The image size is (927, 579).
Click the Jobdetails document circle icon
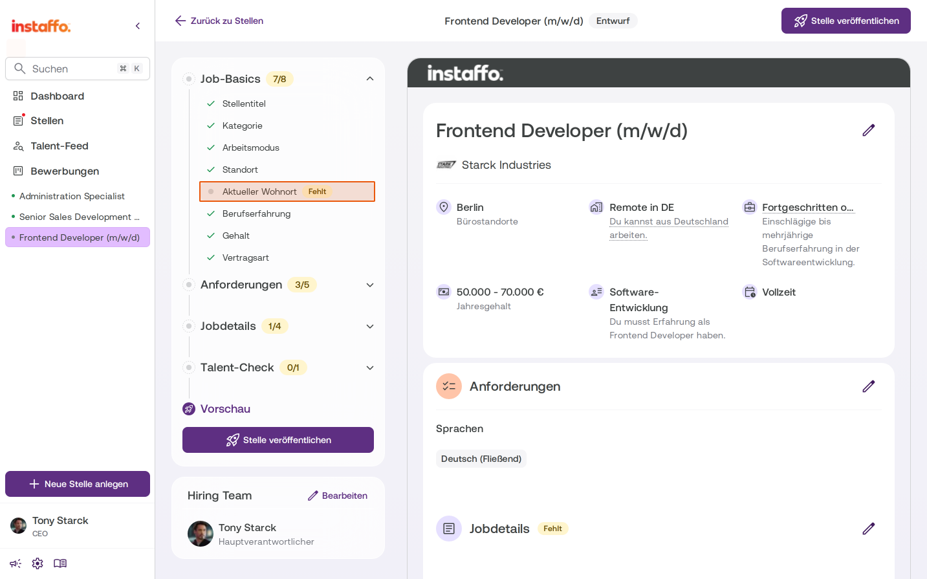coord(449,529)
